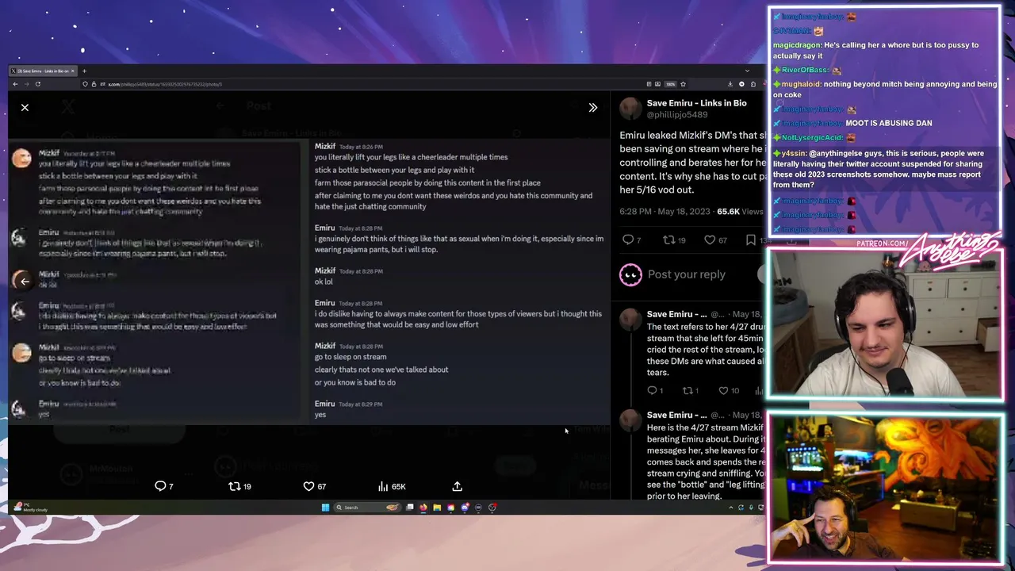The image size is (1015, 571).
Task: Open Windows Start menu
Action: pyautogui.click(x=325, y=508)
